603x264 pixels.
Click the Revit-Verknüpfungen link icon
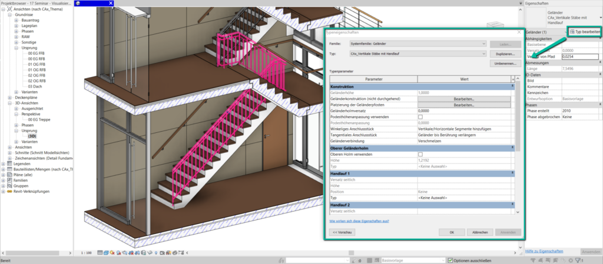pos(10,192)
